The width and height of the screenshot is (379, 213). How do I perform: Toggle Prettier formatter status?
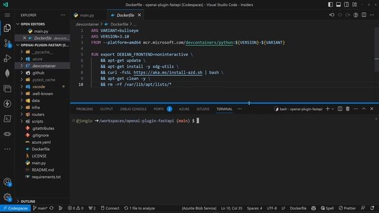[x=347, y=208]
